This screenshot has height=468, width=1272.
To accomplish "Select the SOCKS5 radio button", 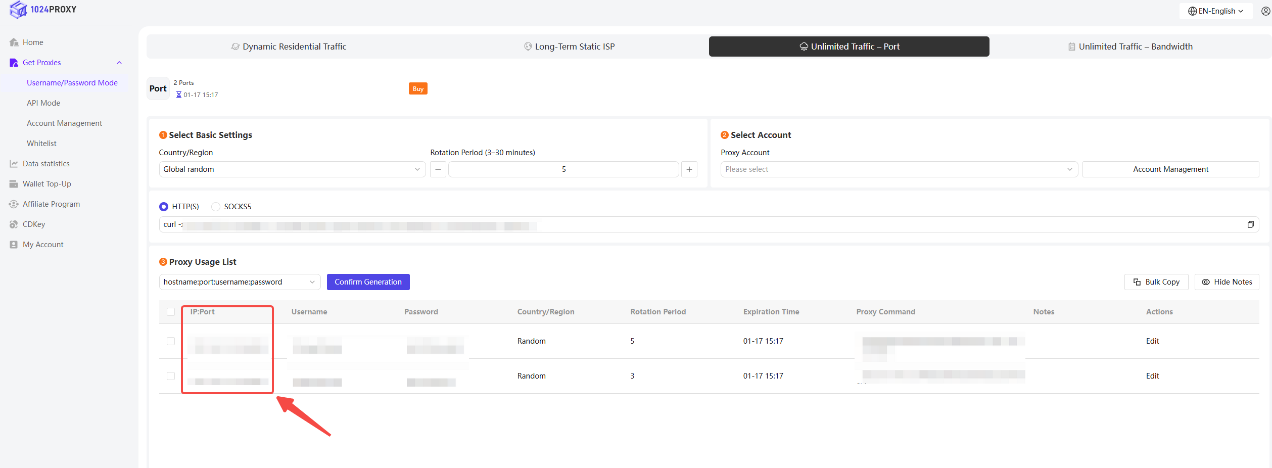I will coord(216,207).
